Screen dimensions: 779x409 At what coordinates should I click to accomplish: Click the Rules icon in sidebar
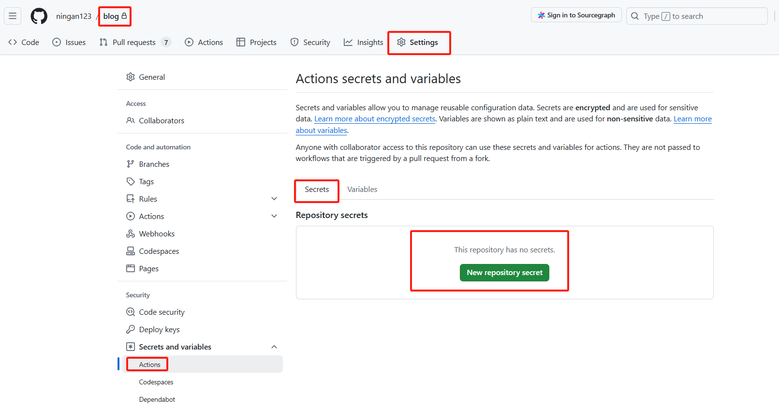[131, 199]
